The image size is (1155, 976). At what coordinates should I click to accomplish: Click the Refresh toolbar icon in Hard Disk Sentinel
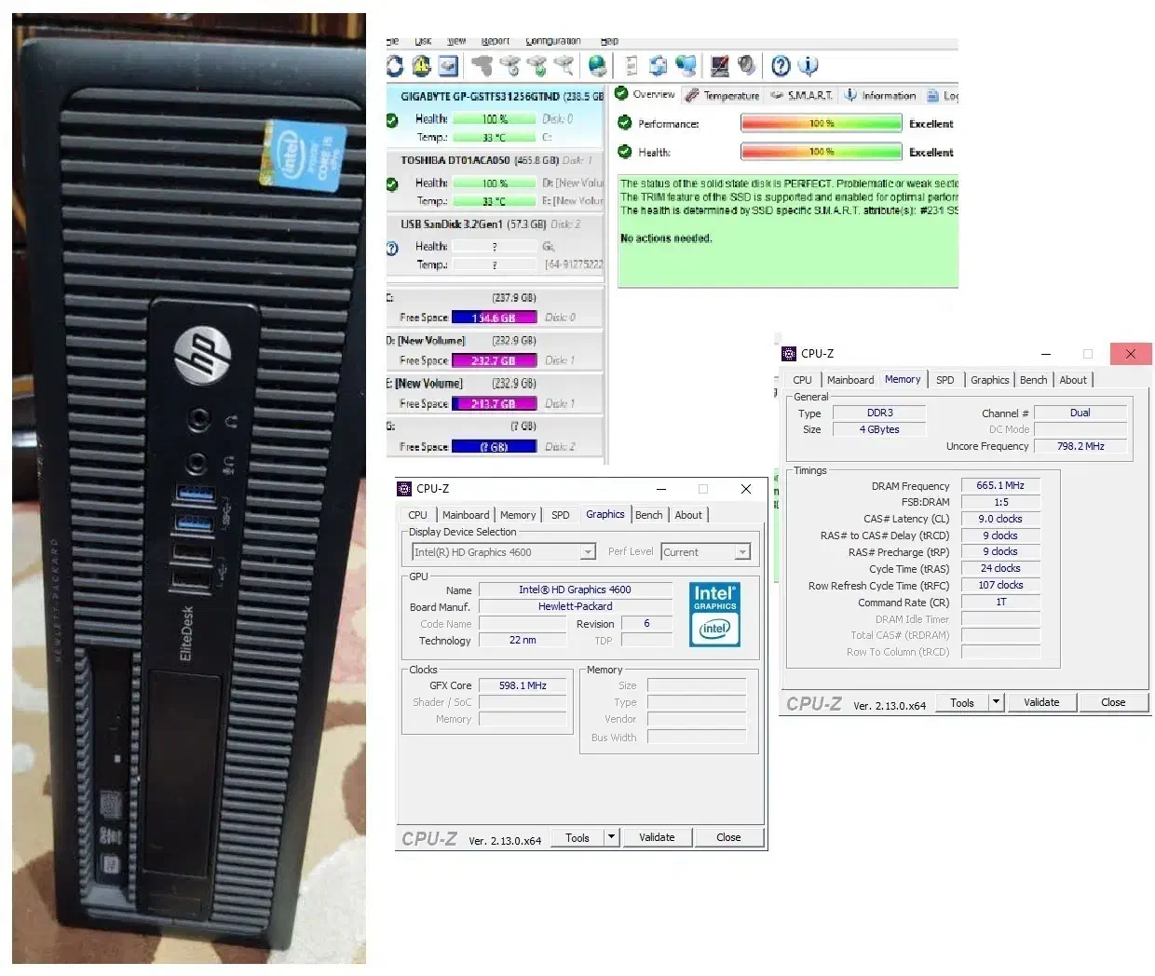[x=395, y=65]
